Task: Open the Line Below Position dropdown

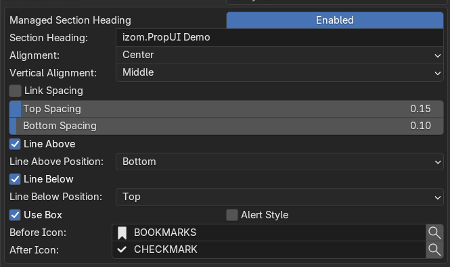Action: (x=280, y=197)
